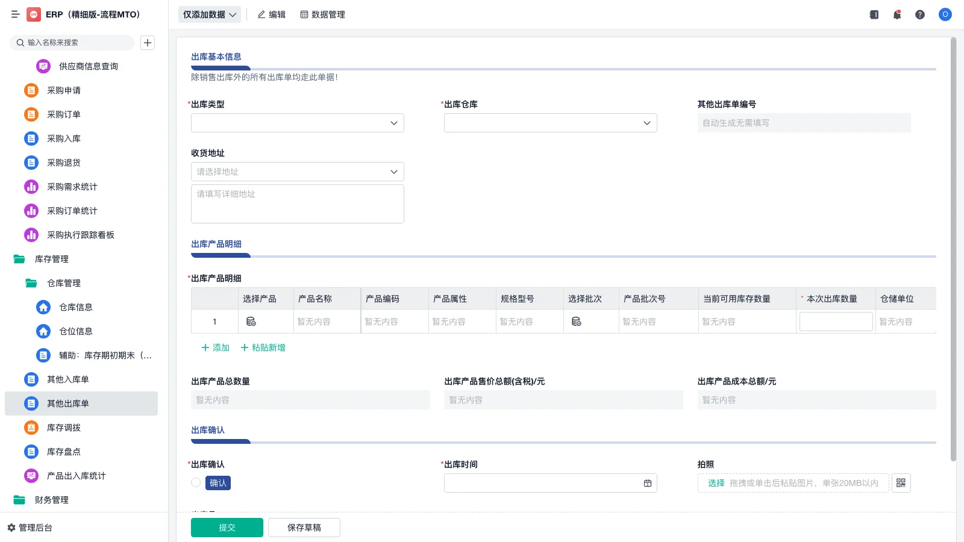
Task: Open the 出库类型 dropdown
Action: pyautogui.click(x=297, y=123)
